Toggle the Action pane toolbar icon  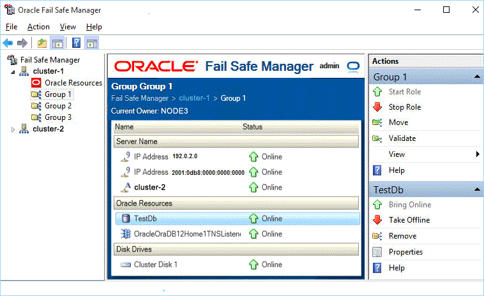click(92, 43)
